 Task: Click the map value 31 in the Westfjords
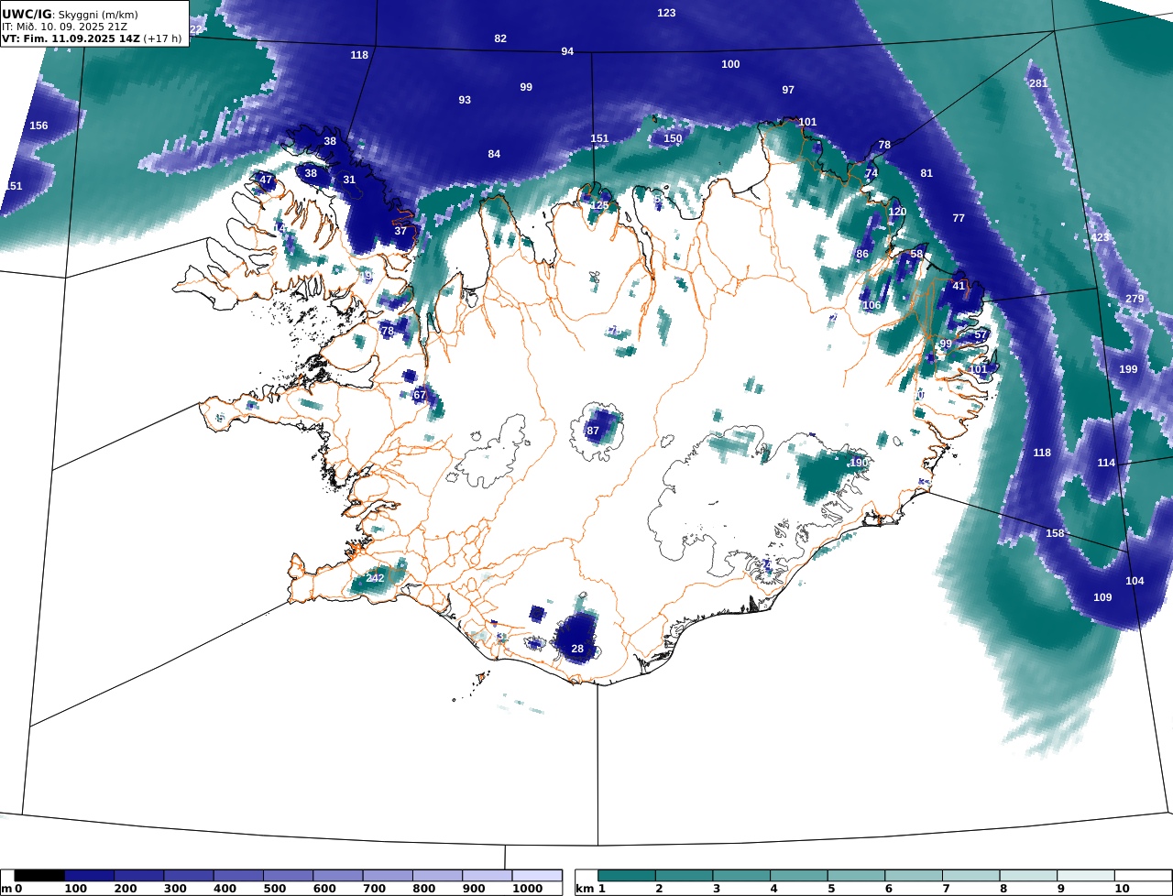(x=349, y=180)
